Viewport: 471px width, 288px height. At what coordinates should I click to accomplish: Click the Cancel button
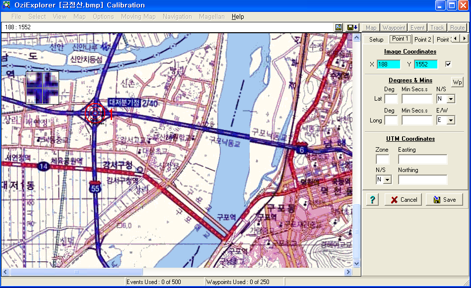click(x=403, y=199)
